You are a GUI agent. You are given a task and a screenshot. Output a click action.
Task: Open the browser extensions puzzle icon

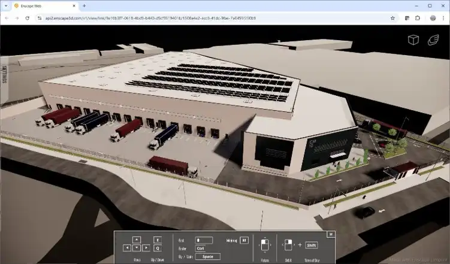click(x=418, y=18)
